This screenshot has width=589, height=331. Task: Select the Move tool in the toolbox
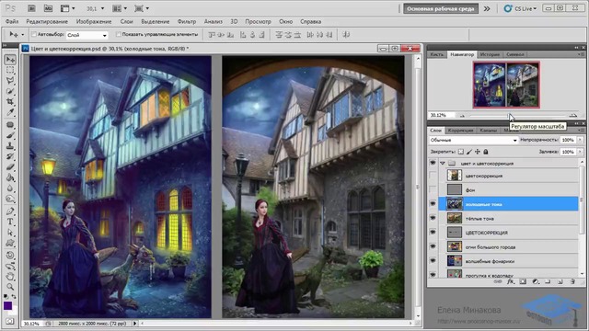coord(10,60)
